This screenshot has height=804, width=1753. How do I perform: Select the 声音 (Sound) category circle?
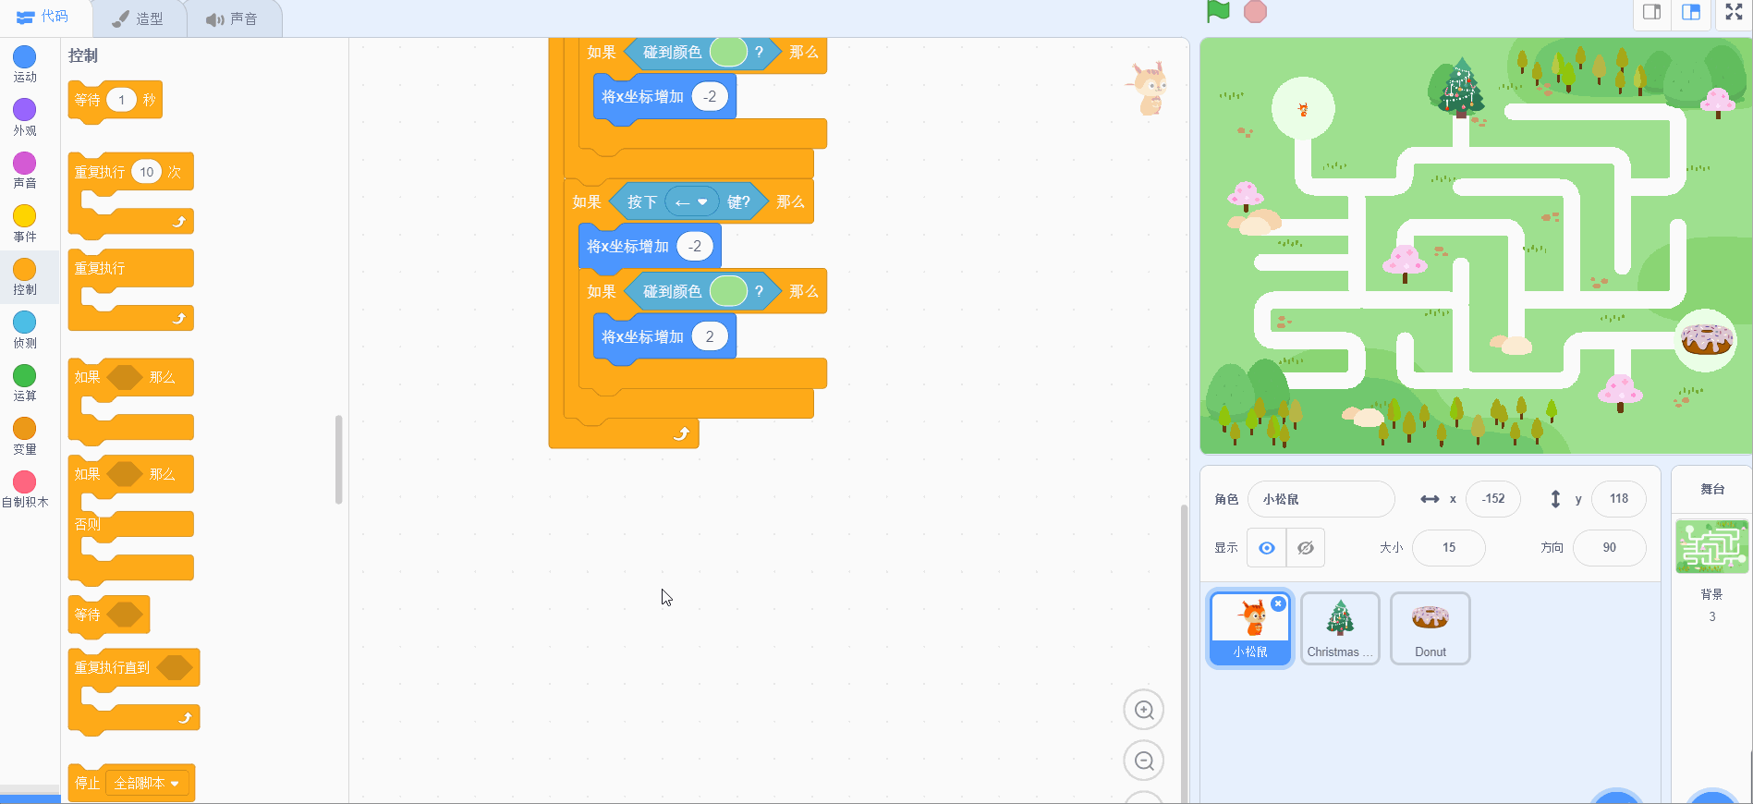(x=25, y=163)
